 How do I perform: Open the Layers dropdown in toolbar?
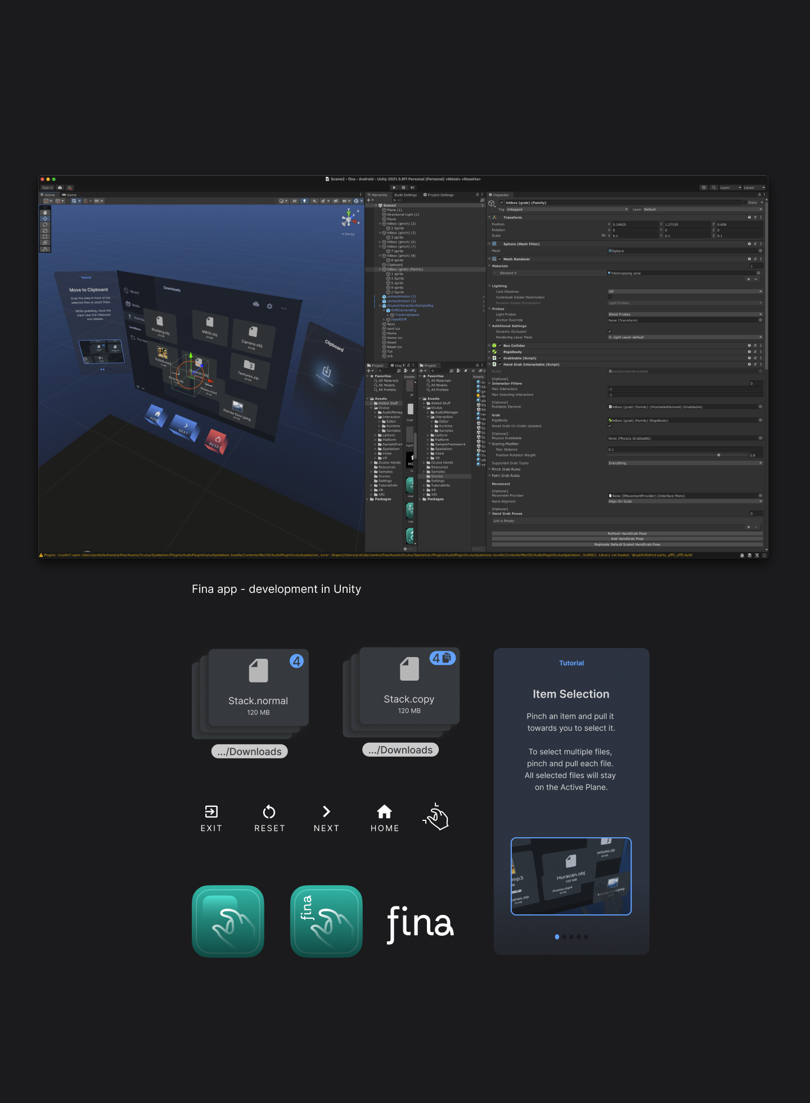click(x=731, y=187)
